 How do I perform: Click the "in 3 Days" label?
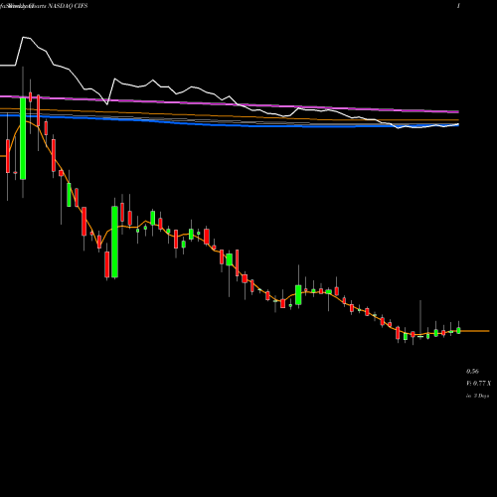click(x=477, y=396)
